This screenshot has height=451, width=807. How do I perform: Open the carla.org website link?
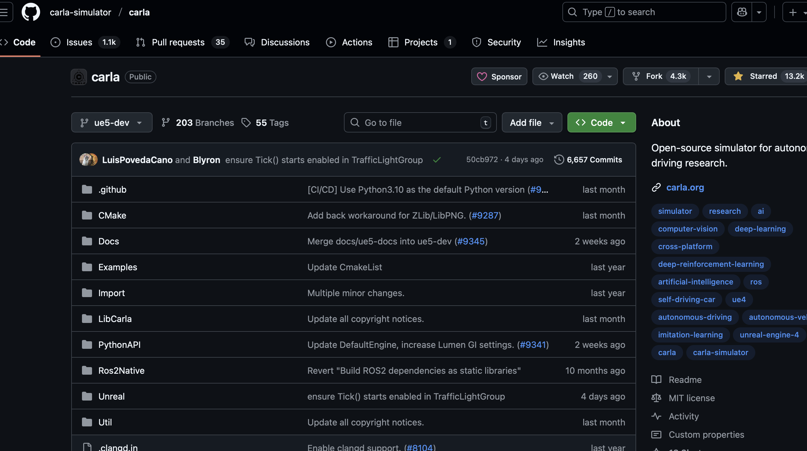tap(685, 188)
